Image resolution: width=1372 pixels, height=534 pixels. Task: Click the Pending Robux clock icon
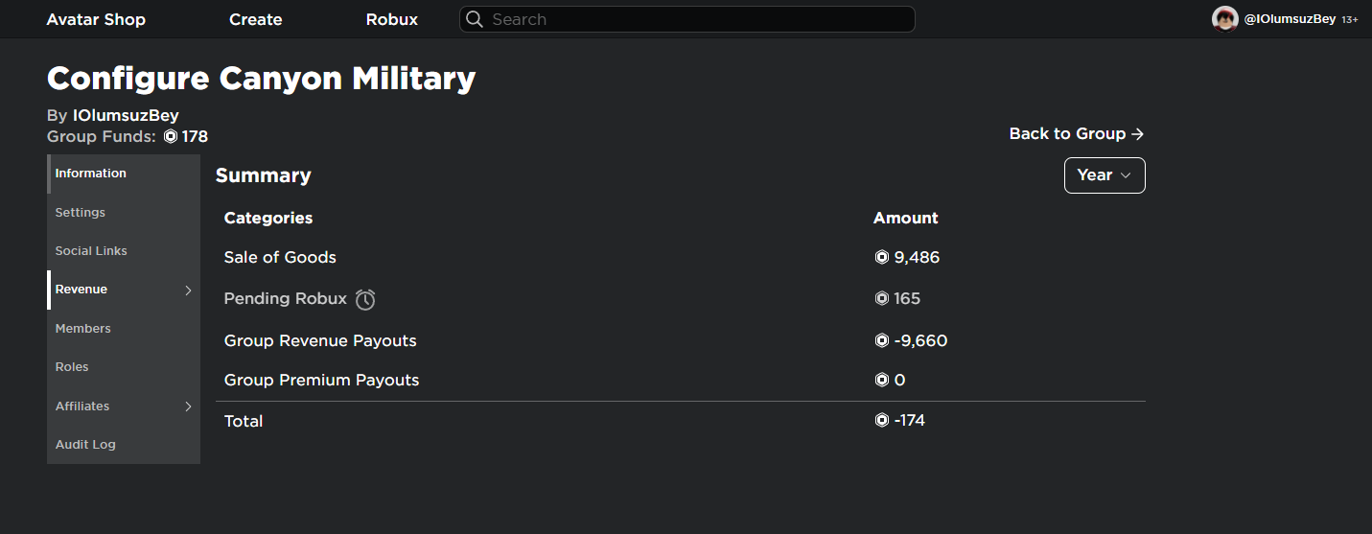pos(365,300)
